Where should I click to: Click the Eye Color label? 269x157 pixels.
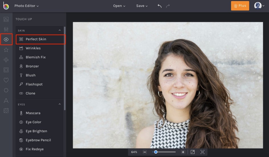coord(33,122)
